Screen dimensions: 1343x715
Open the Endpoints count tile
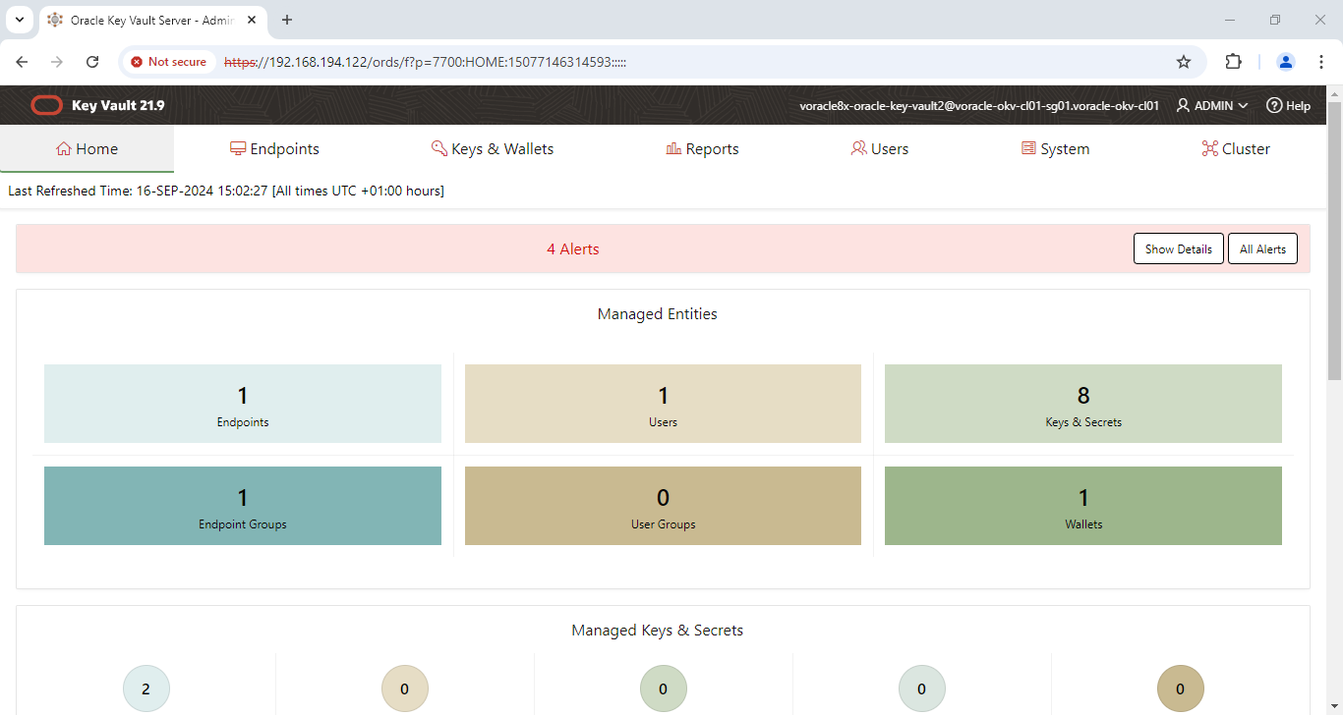coord(243,404)
